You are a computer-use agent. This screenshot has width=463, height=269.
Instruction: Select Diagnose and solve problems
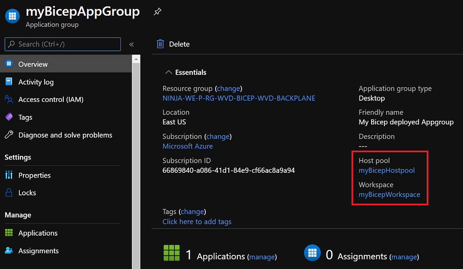[66, 135]
